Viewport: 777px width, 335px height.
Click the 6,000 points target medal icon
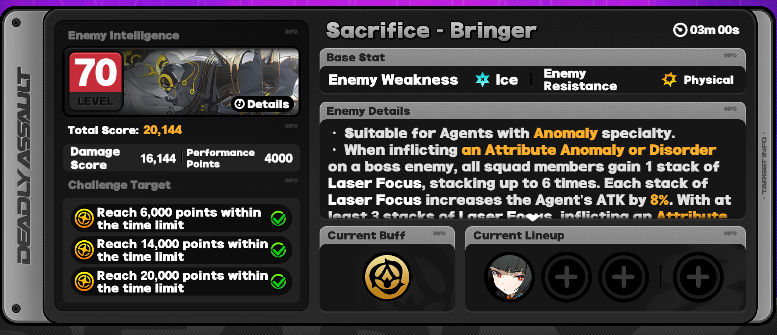pos(84,218)
